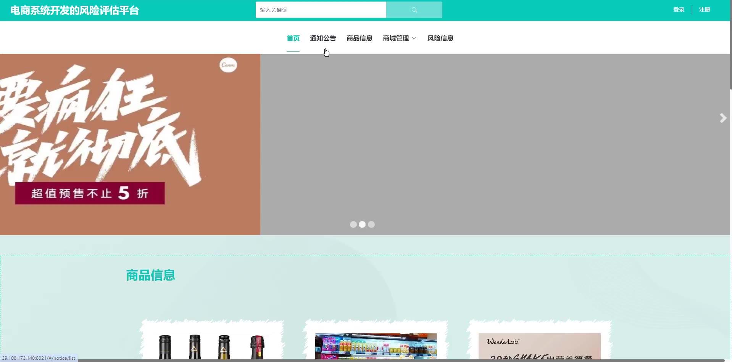Select the third carousel indicator dot
732x362 pixels.
(371, 224)
